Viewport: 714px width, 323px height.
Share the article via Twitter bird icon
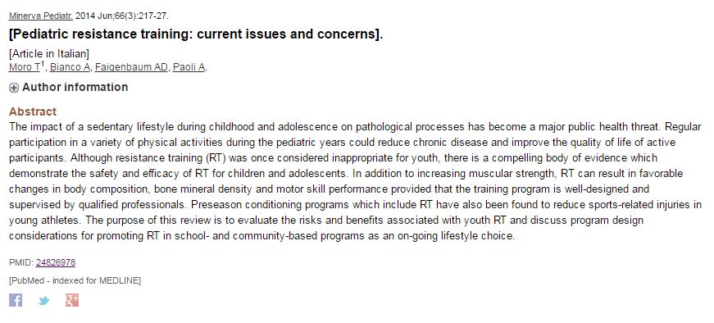click(43, 301)
